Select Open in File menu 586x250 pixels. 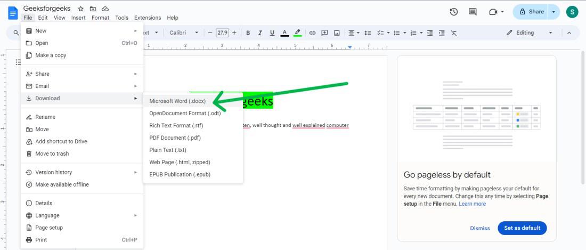[82, 43]
